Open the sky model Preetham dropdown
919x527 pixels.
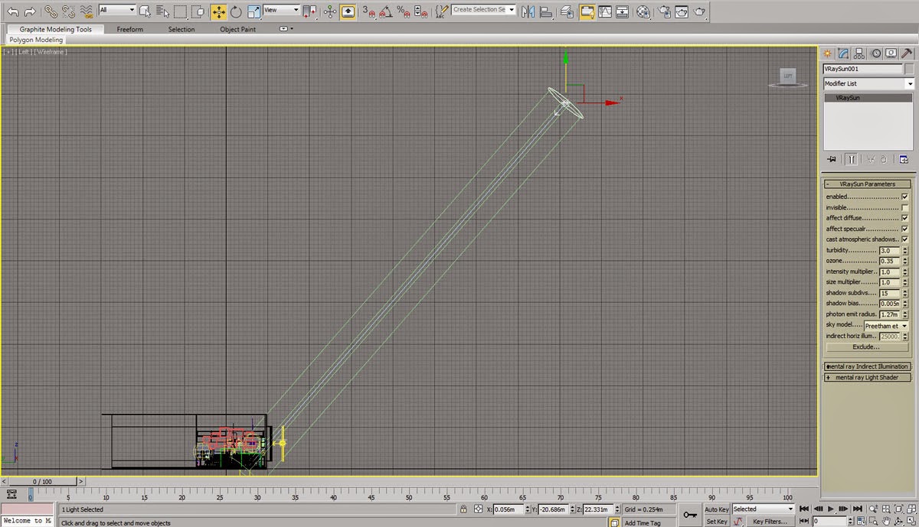[x=886, y=326]
